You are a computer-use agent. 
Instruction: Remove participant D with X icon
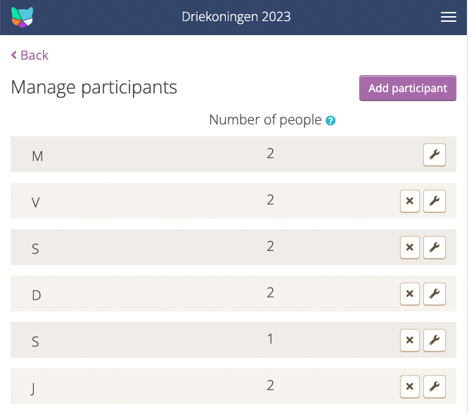(410, 294)
